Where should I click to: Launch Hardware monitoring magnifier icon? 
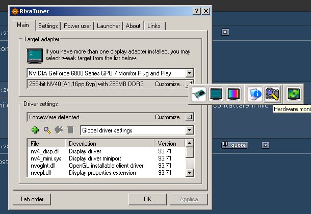pyautogui.click(x=273, y=94)
